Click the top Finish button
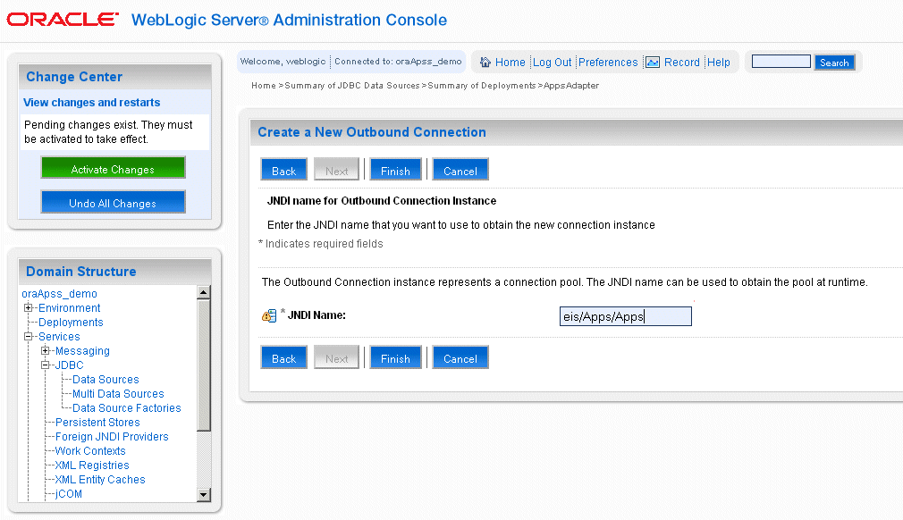 pos(396,169)
